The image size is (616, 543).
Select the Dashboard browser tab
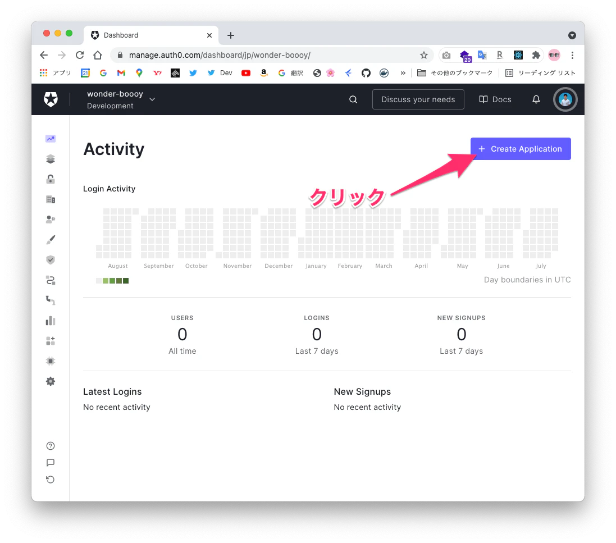click(151, 35)
